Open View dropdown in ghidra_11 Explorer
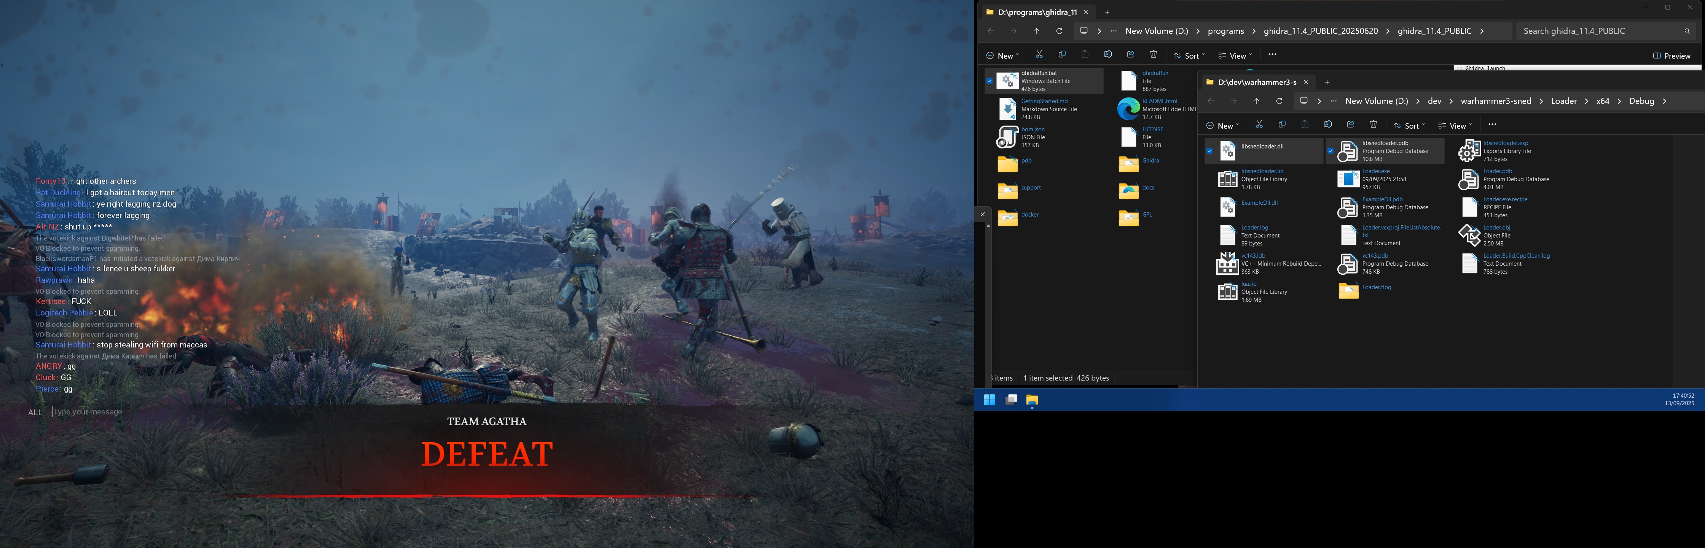This screenshot has width=1705, height=548. pyautogui.click(x=1235, y=56)
